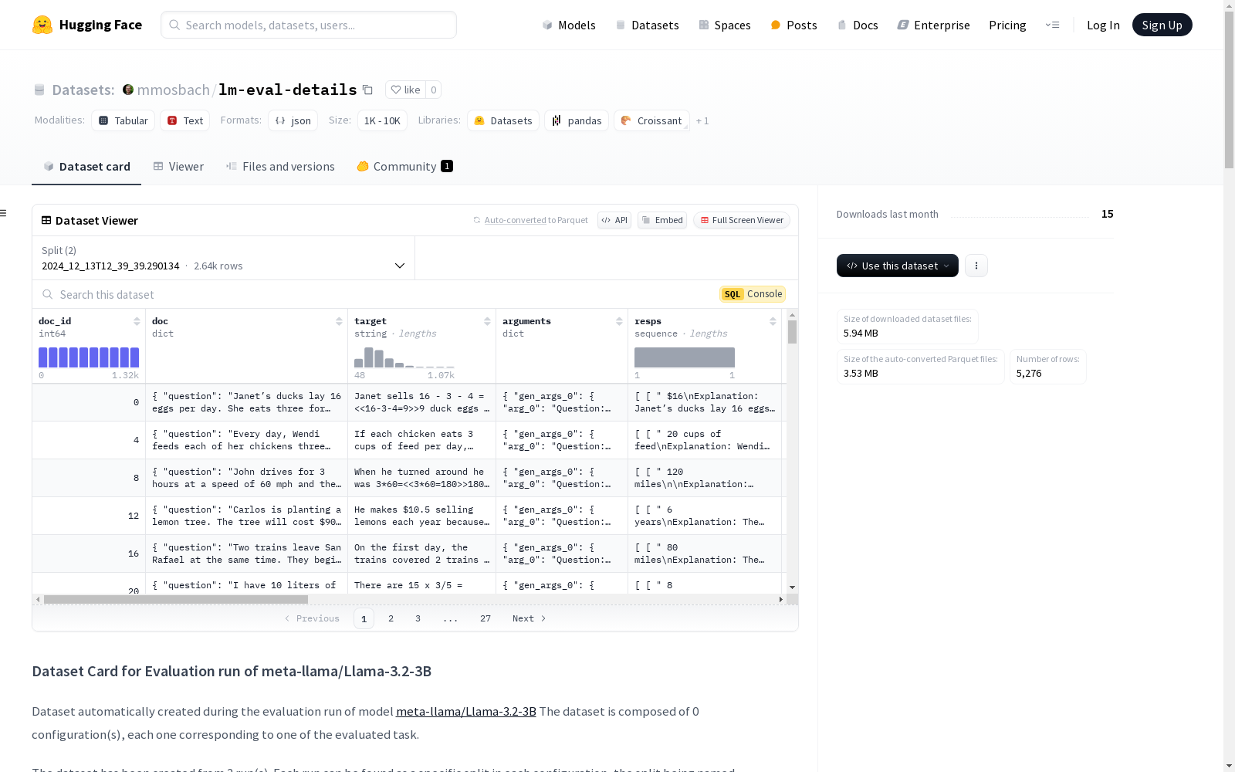1235x772 pixels.
Task: Open the page table of contents icon
Action: click(x=4, y=213)
